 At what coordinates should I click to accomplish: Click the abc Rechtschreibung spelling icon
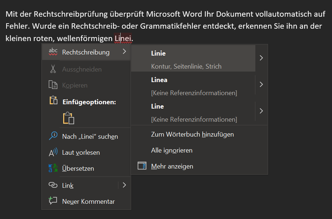[x=53, y=52]
